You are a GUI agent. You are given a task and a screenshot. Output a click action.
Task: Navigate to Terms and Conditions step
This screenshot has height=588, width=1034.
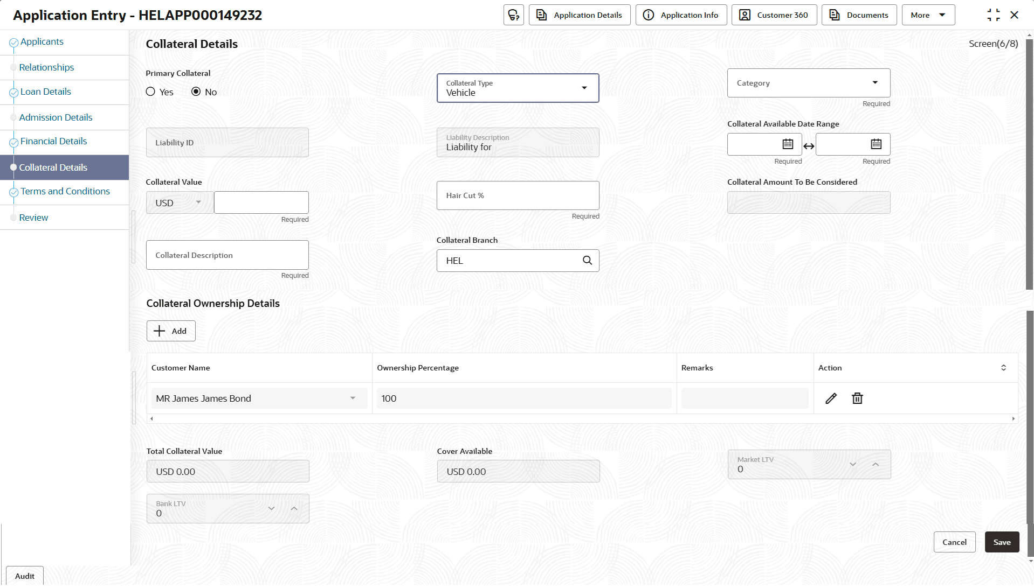pos(65,192)
